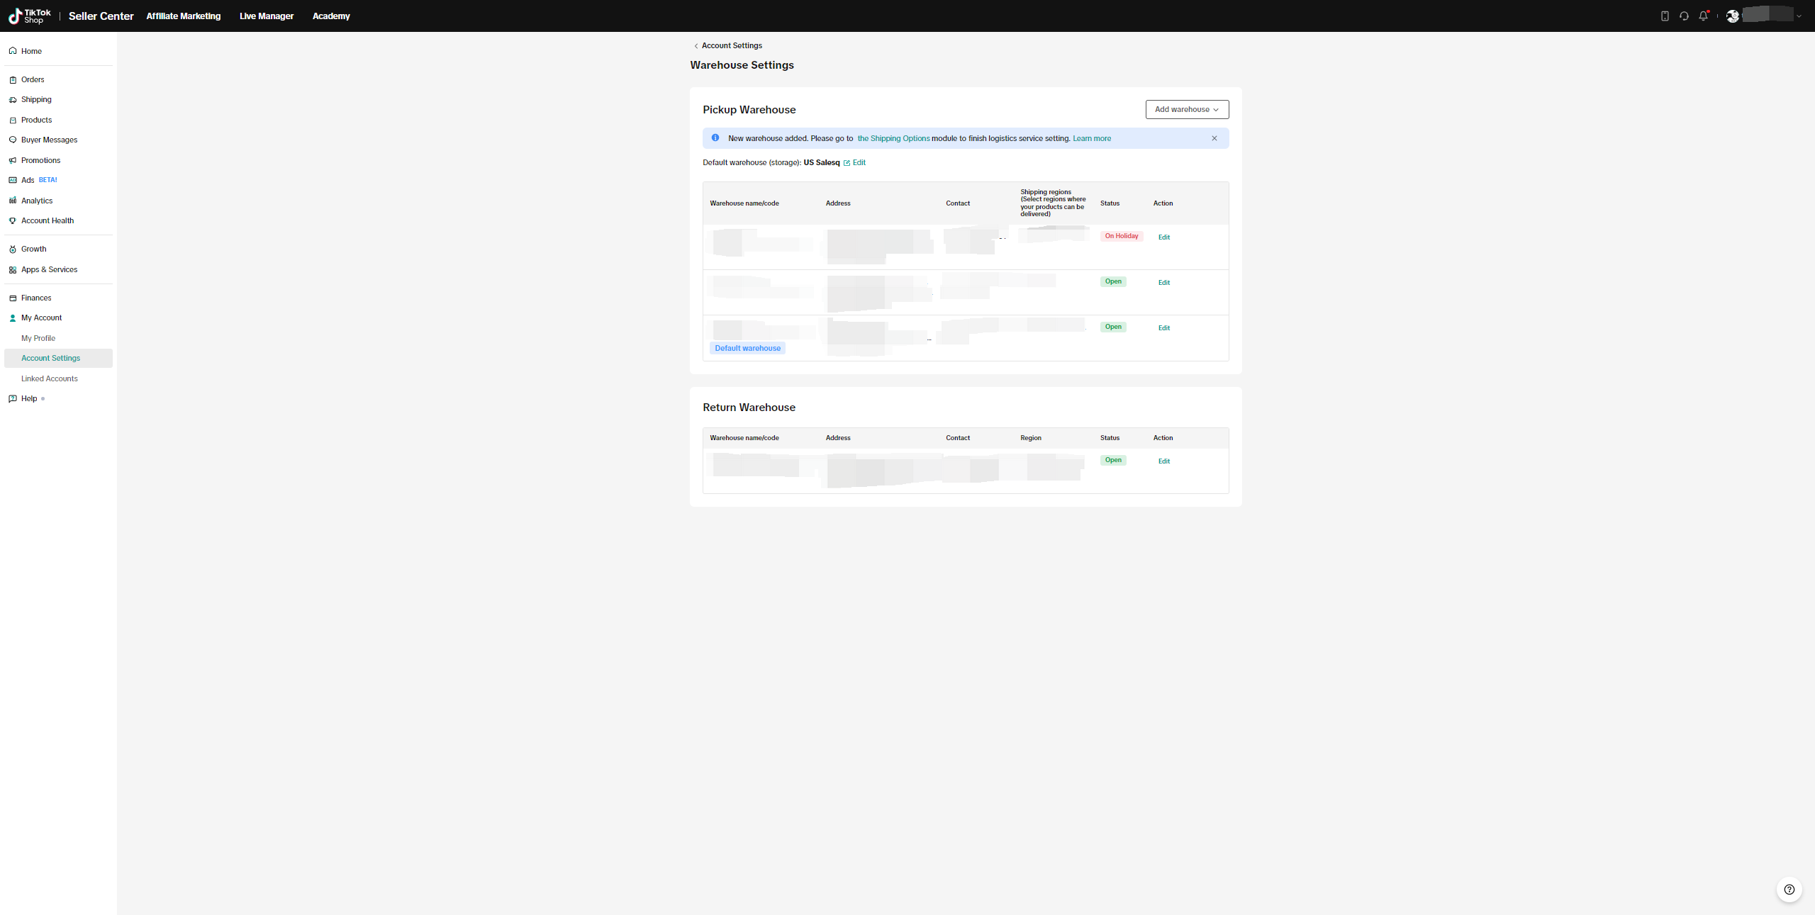This screenshot has width=1815, height=915.
Task: Click the Shipping Options link in banner
Action: (x=893, y=138)
